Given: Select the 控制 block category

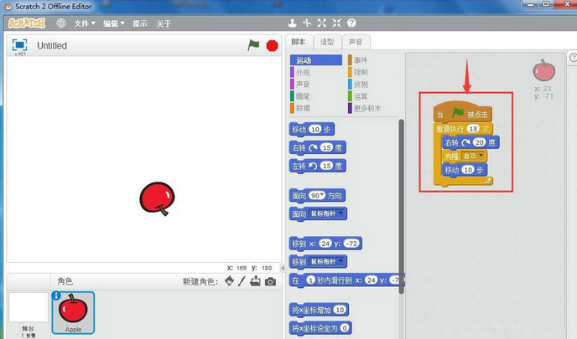Looking at the screenshot, I should click(361, 73).
